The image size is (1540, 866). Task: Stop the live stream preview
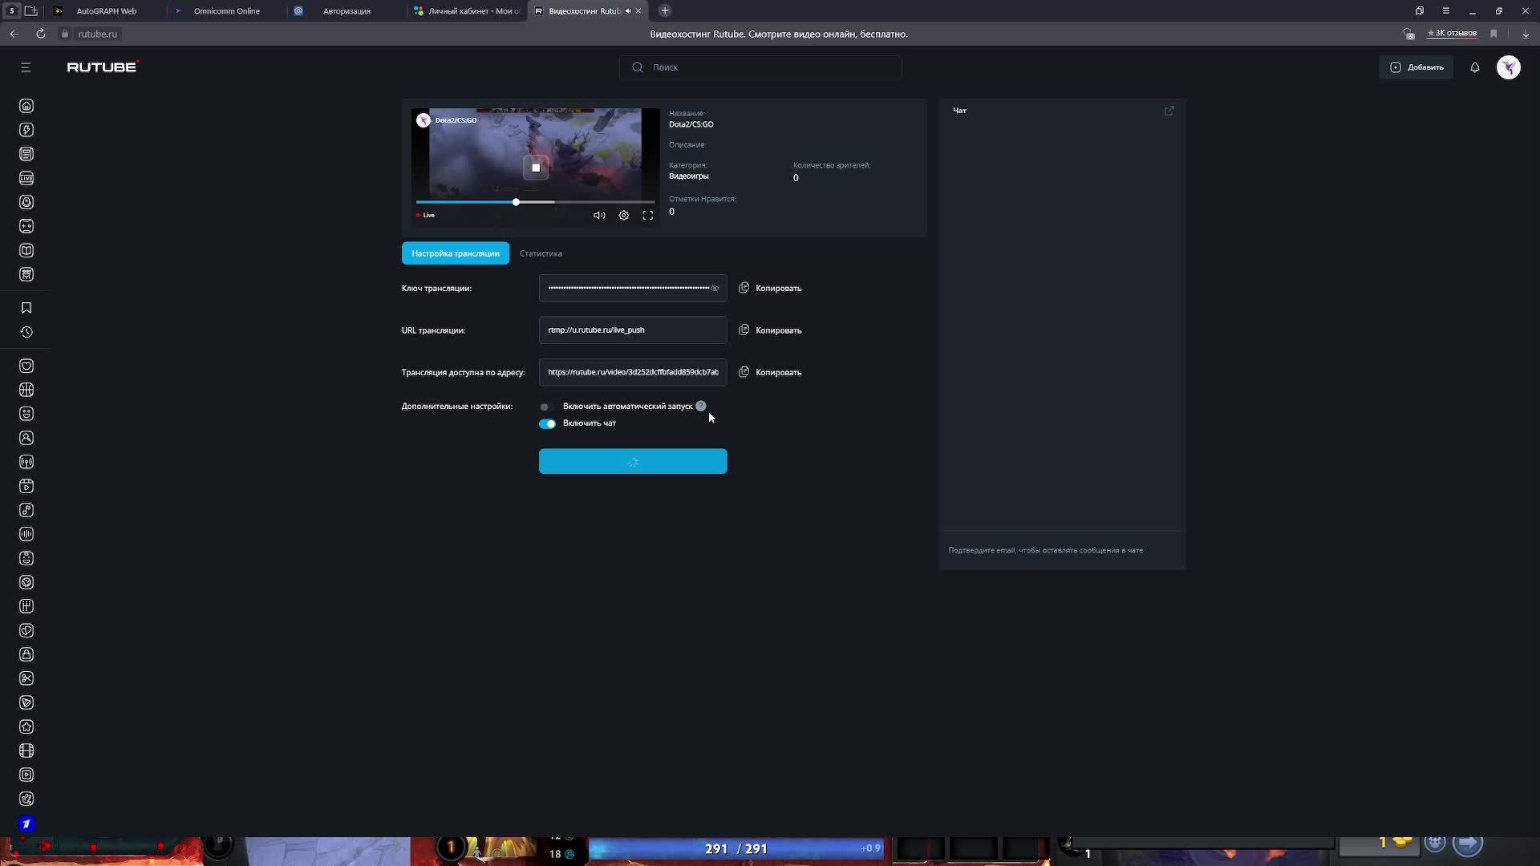pyautogui.click(x=536, y=168)
